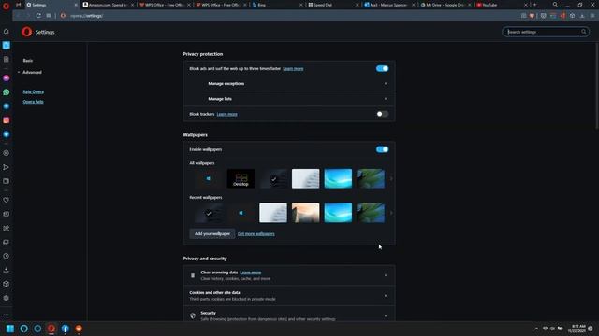
Task: Select orange sunset wallpaper in Recent wallpapers
Action: click(x=306, y=213)
